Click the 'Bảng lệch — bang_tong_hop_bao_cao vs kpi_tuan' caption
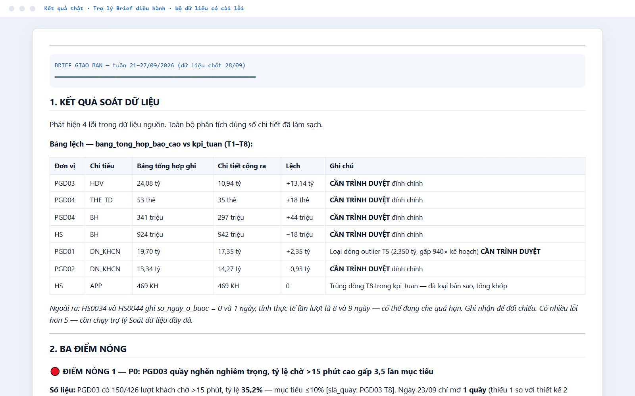The height and width of the screenshot is (396, 635). (x=151, y=144)
